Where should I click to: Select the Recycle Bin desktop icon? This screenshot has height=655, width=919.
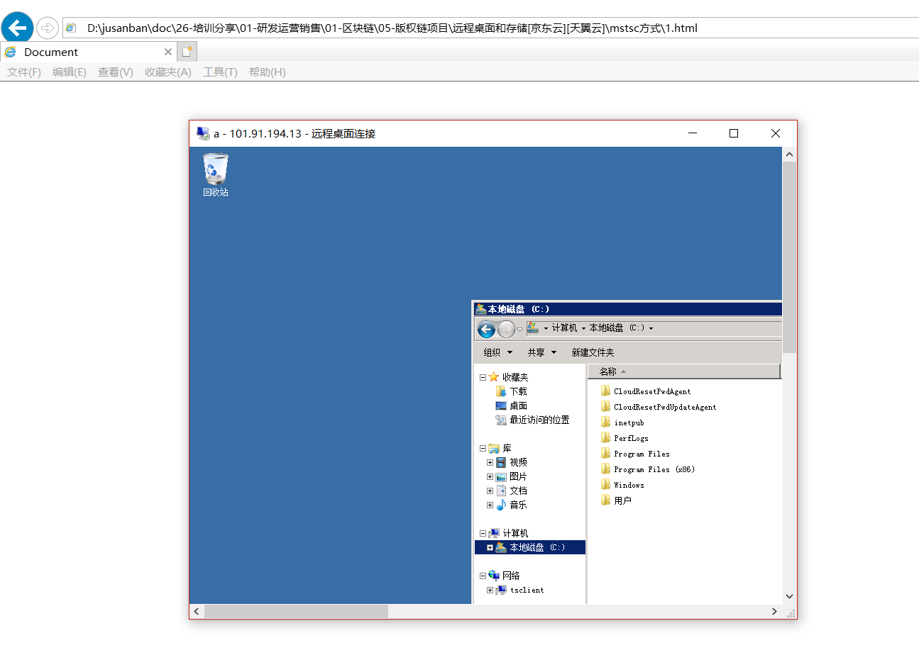click(x=216, y=170)
